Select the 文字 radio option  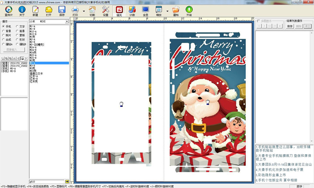(x=20, y=26)
